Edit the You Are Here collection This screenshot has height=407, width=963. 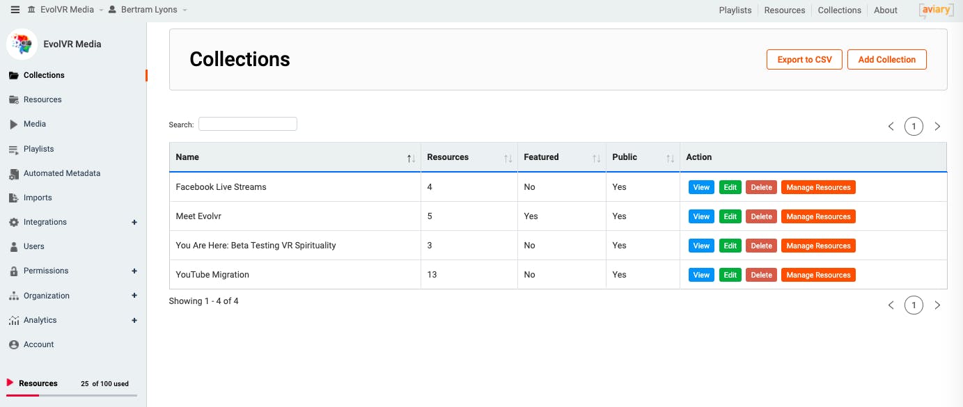[730, 246]
